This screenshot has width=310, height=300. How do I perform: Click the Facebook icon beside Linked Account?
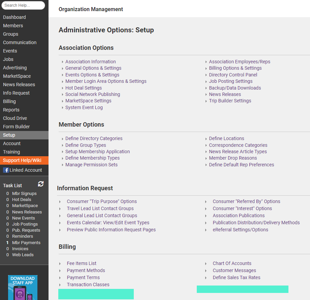pyautogui.click(x=6, y=170)
